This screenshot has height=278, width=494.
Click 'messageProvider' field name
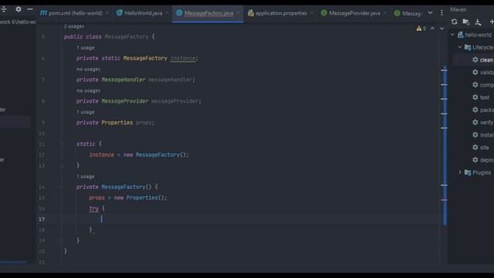175,101
